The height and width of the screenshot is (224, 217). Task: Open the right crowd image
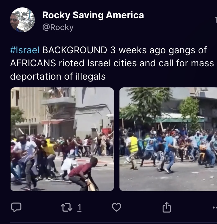tap(168, 139)
